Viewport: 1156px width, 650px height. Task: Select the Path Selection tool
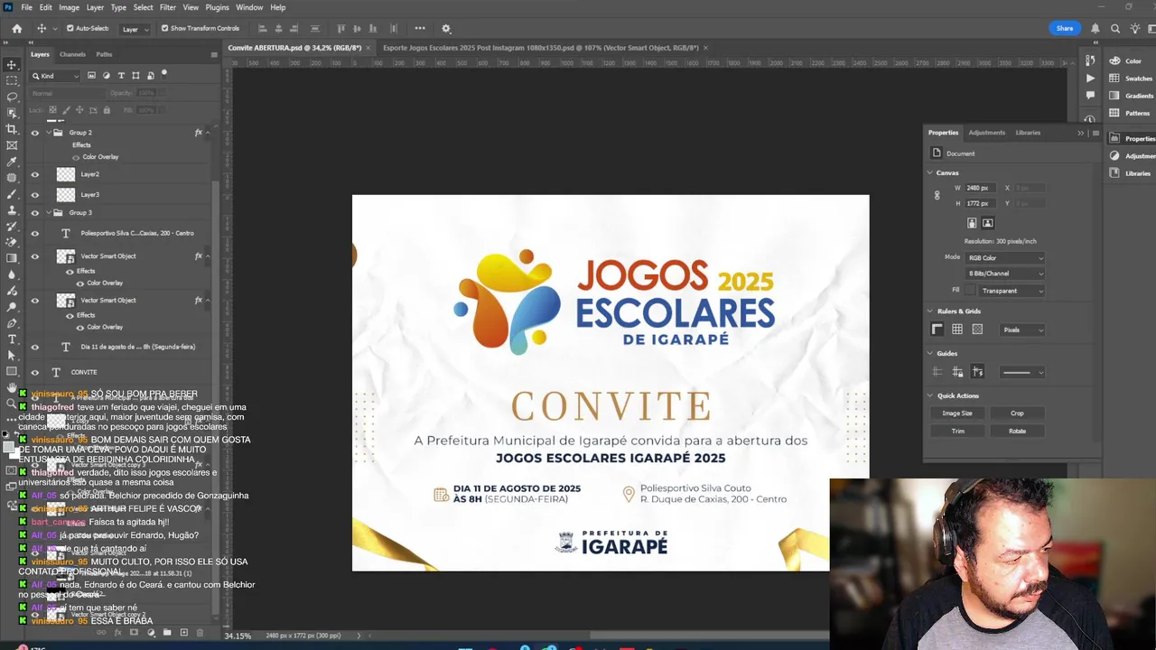click(12, 356)
